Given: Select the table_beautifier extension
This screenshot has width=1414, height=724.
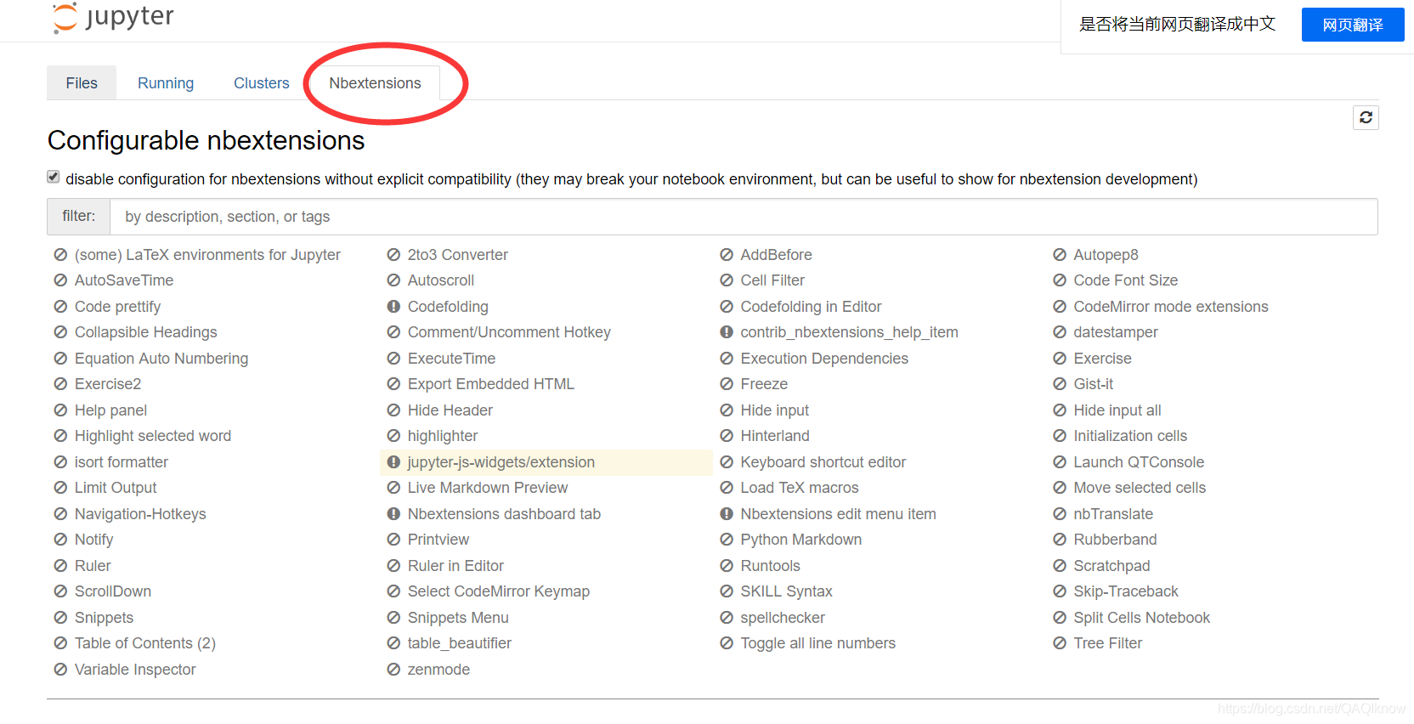Looking at the screenshot, I should (460, 643).
